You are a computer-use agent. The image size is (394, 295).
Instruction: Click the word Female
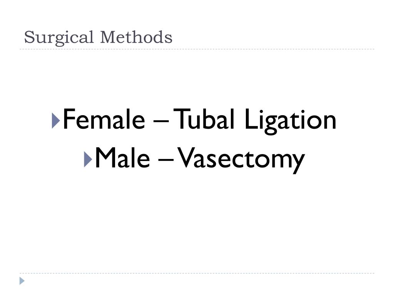[x=104, y=119]
